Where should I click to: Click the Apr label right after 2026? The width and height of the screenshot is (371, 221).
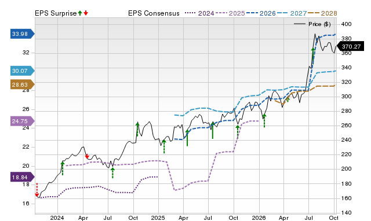pyautogui.click(x=283, y=218)
